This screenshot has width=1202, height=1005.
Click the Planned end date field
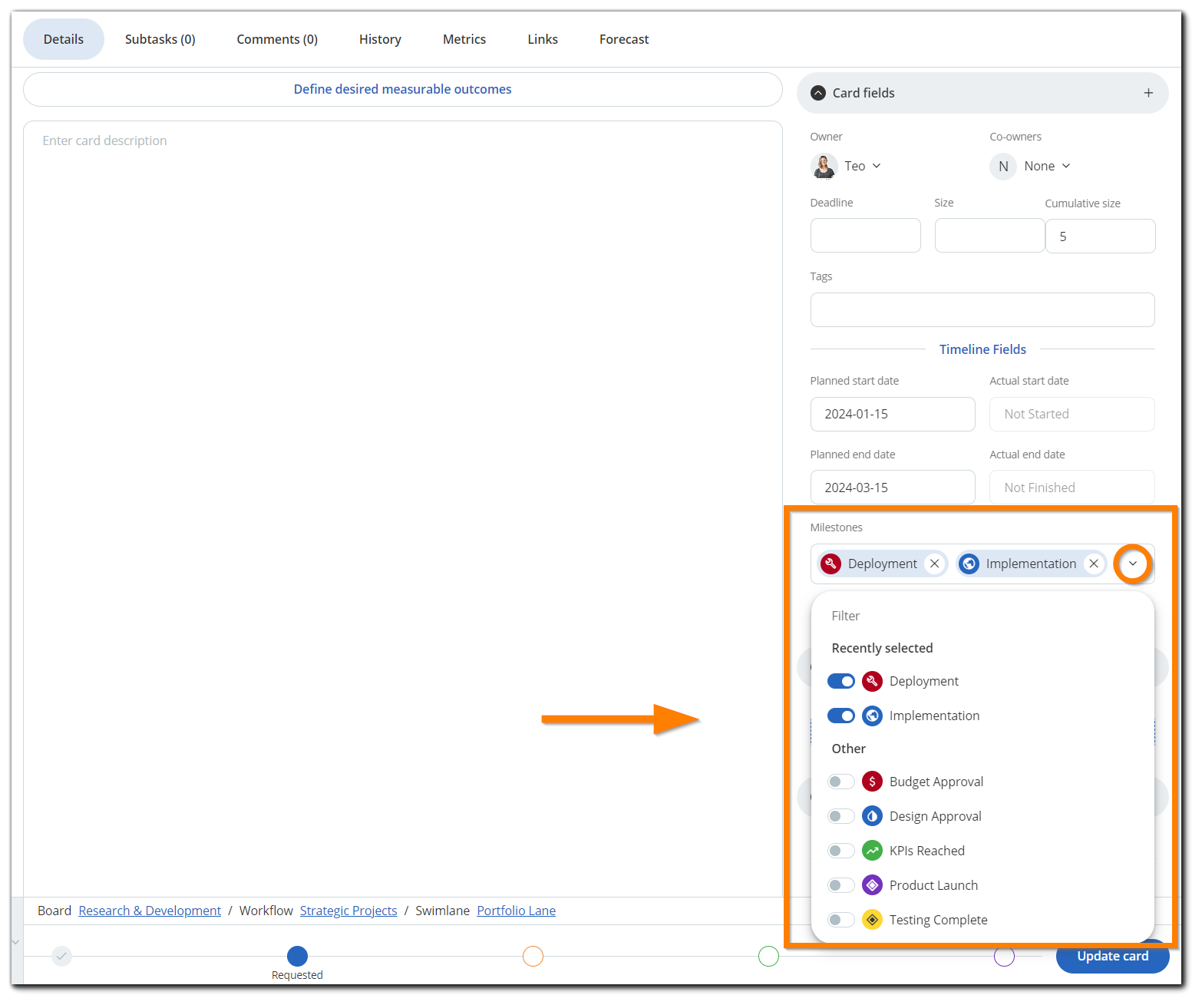[893, 488]
